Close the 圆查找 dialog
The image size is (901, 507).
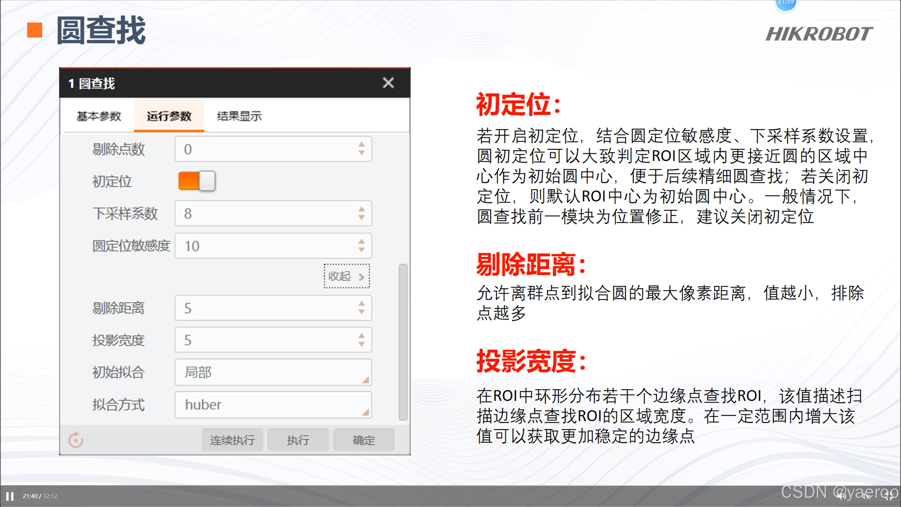pos(388,83)
